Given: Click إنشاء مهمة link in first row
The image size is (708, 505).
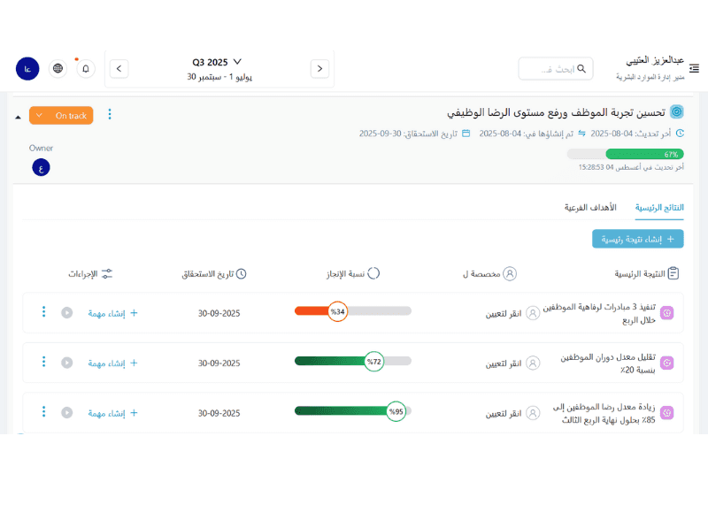Looking at the screenshot, I should click(112, 313).
